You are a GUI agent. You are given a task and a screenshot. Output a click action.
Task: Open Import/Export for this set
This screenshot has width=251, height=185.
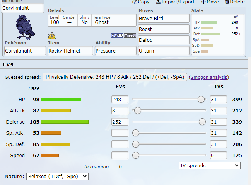[x=175, y=2]
